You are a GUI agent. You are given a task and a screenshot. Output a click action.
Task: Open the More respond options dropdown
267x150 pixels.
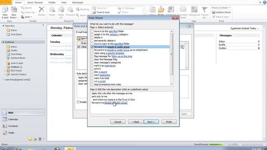pos(82,15)
